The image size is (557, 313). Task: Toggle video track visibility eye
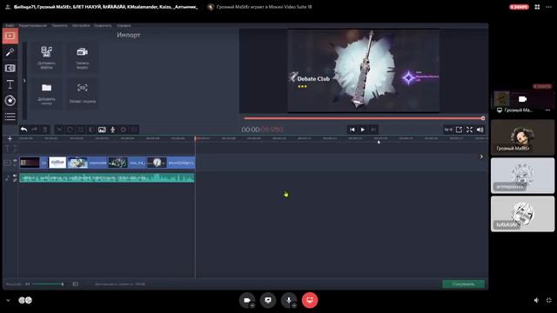[x=15, y=161]
